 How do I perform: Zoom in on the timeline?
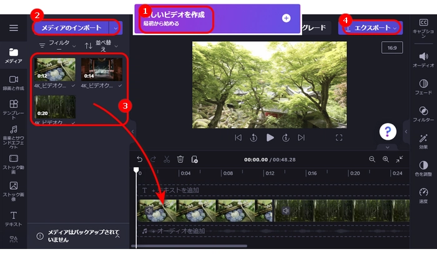386,159
